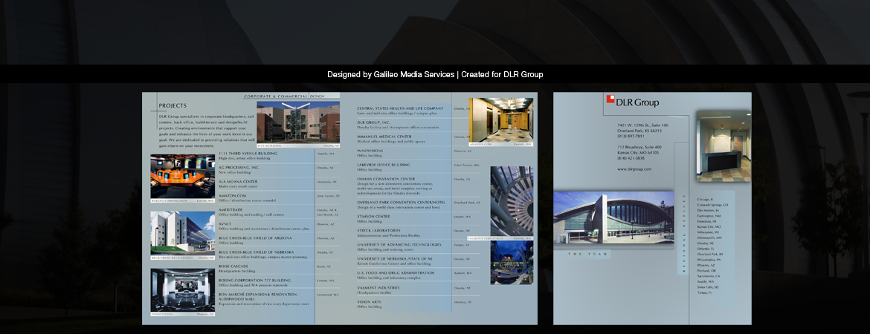Click the '712 Broadway, Suite 400' address
This screenshot has width=870, height=334.
pos(639,147)
